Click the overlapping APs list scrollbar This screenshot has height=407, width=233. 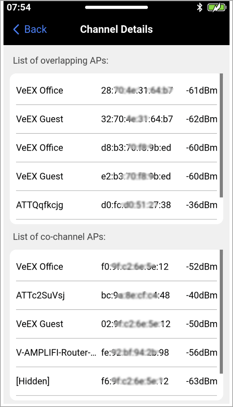click(x=221, y=135)
